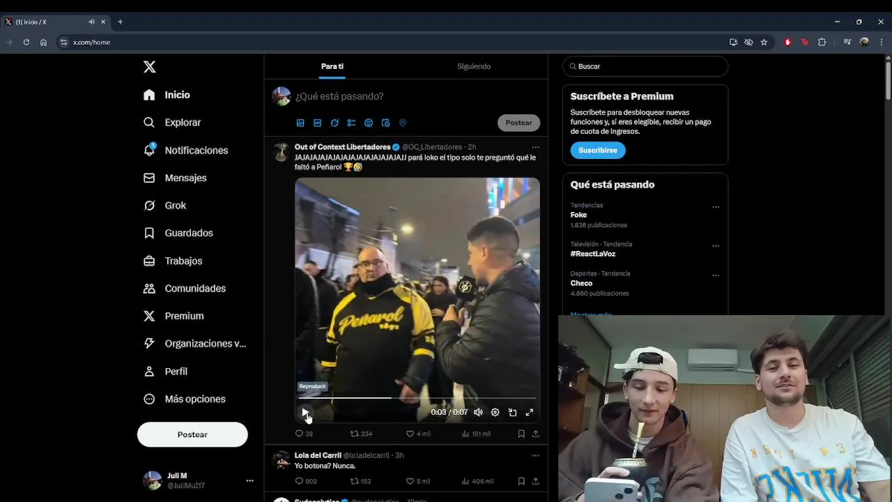Open more options for the Foke trend
The height and width of the screenshot is (502, 892).
pyautogui.click(x=715, y=207)
